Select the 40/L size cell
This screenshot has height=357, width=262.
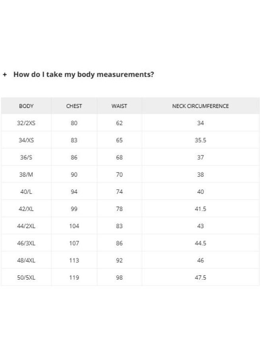[26, 192]
